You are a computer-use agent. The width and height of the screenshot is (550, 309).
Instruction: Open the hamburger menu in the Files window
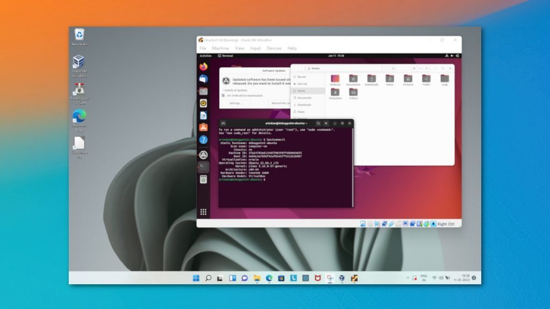pyautogui.click(x=426, y=68)
